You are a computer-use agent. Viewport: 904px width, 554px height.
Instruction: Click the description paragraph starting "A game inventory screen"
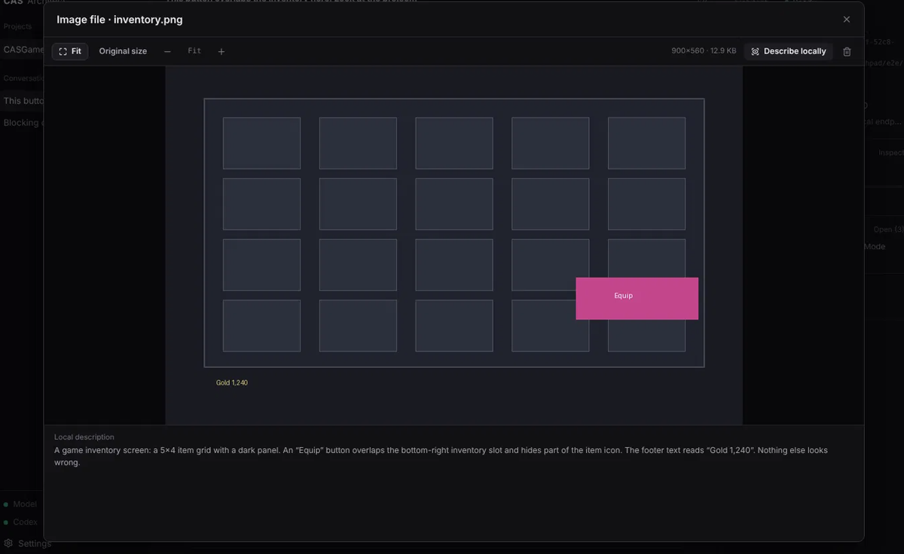click(x=441, y=456)
